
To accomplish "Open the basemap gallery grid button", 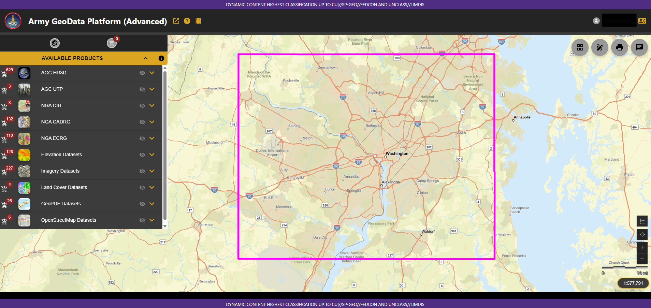I will [580, 47].
